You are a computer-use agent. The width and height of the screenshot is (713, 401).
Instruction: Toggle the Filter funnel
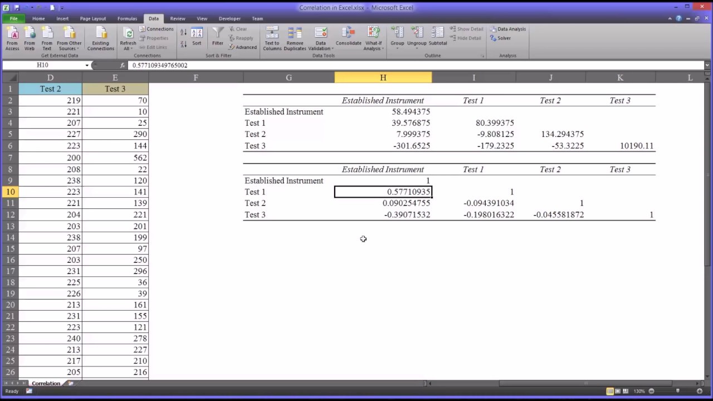[x=218, y=37]
